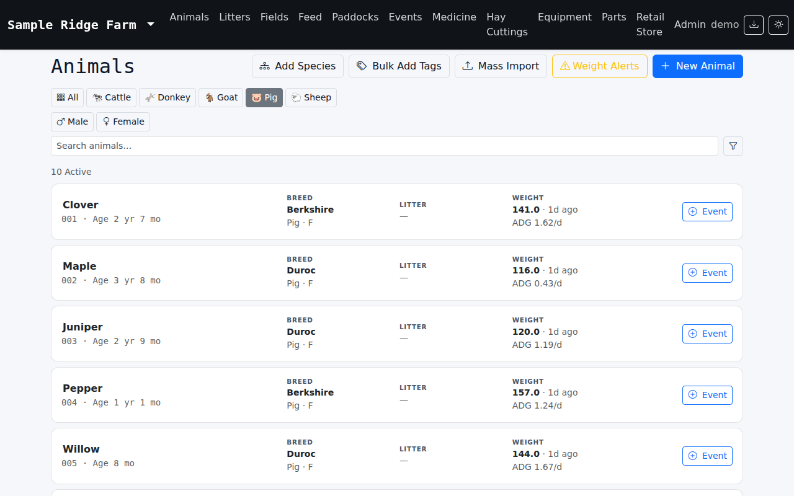Add an Event for Clover
The width and height of the screenshot is (794, 496).
pyautogui.click(x=707, y=211)
